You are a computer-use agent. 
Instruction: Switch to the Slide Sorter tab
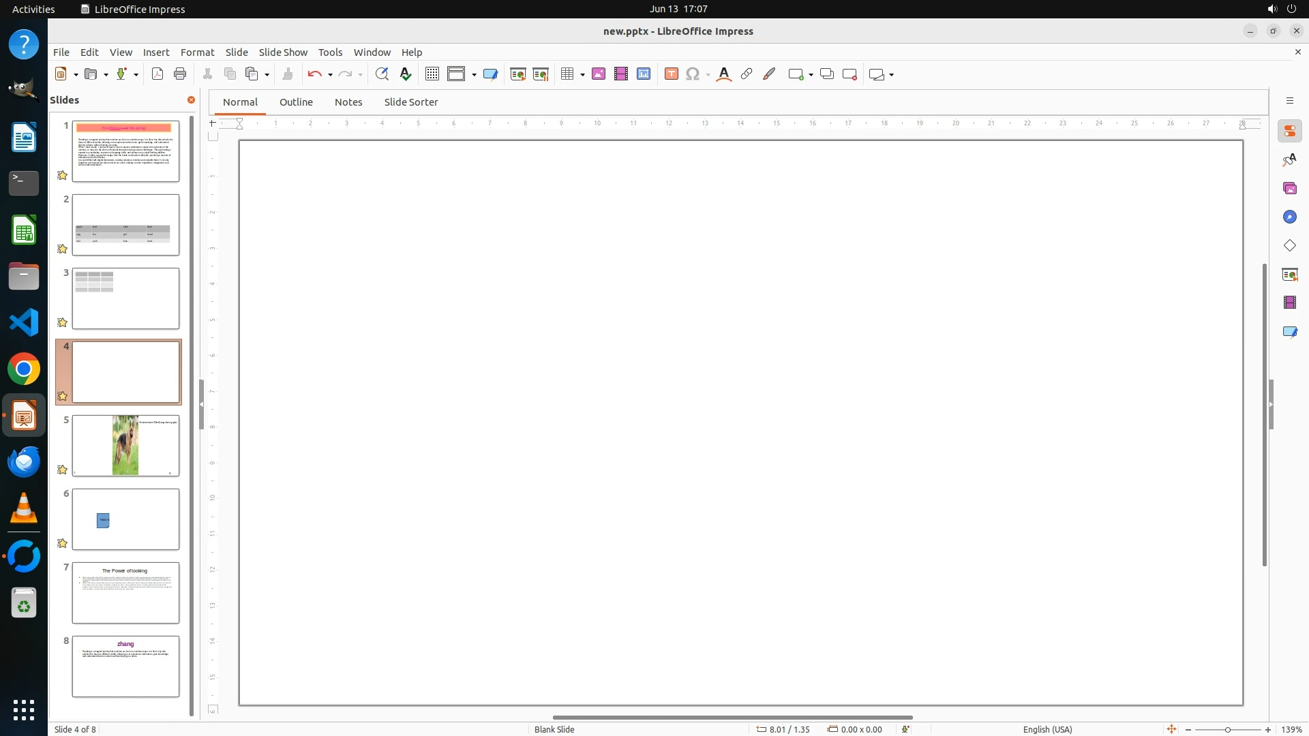[410, 102]
